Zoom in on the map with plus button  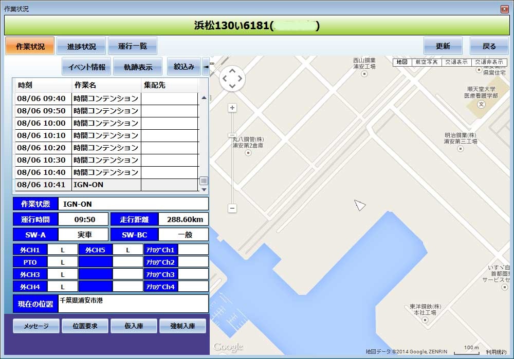click(x=232, y=108)
